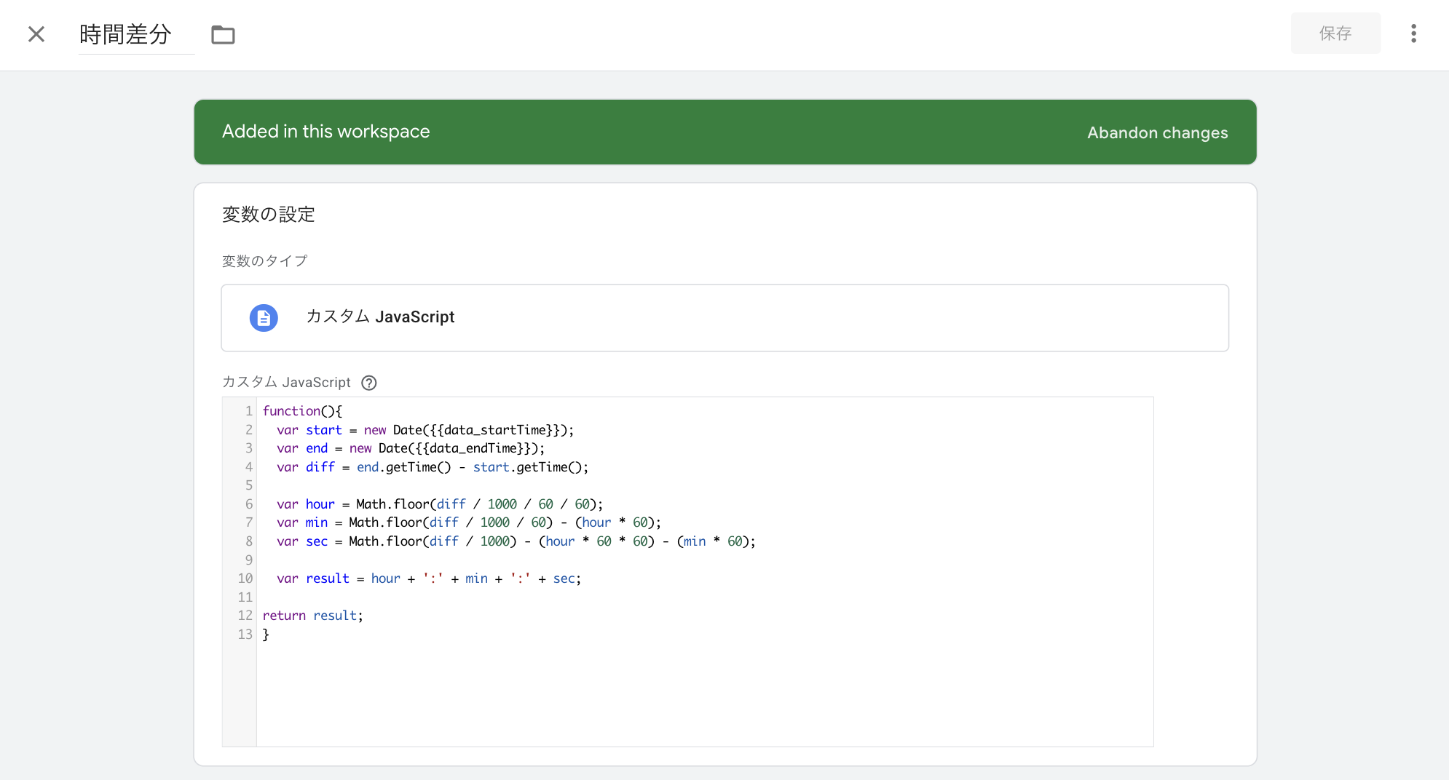This screenshot has height=780, width=1449.
Task: Place cursor on the var end line
Action: click(x=410, y=448)
